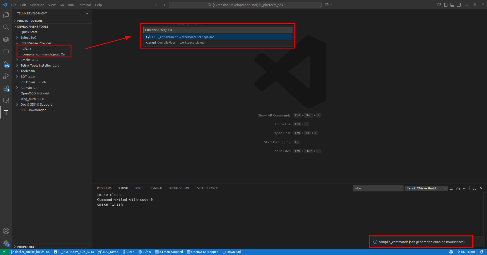Switch to the TERMINAL tab
This screenshot has height=255, width=487.
156,188
